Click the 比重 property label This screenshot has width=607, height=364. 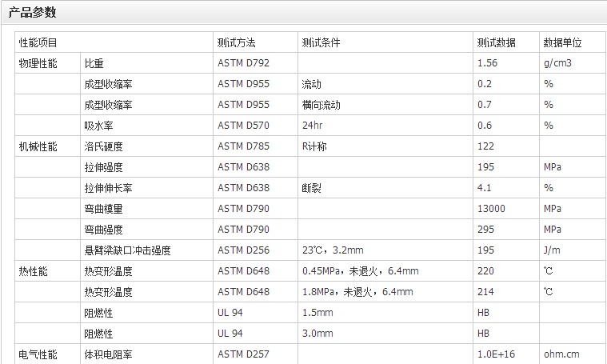[x=94, y=63]
